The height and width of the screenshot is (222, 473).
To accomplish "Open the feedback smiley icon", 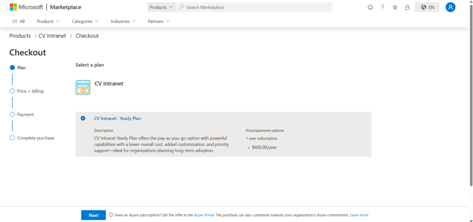I will 370,7.
